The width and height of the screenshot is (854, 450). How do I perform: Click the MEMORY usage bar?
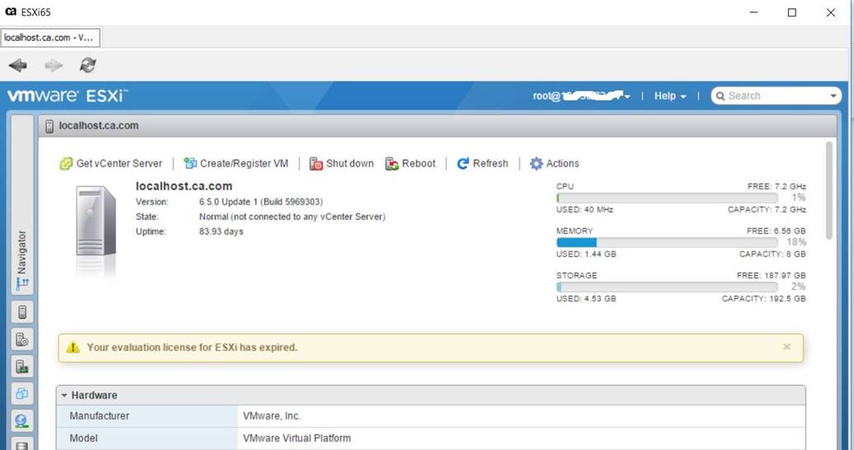pos(667,242)
